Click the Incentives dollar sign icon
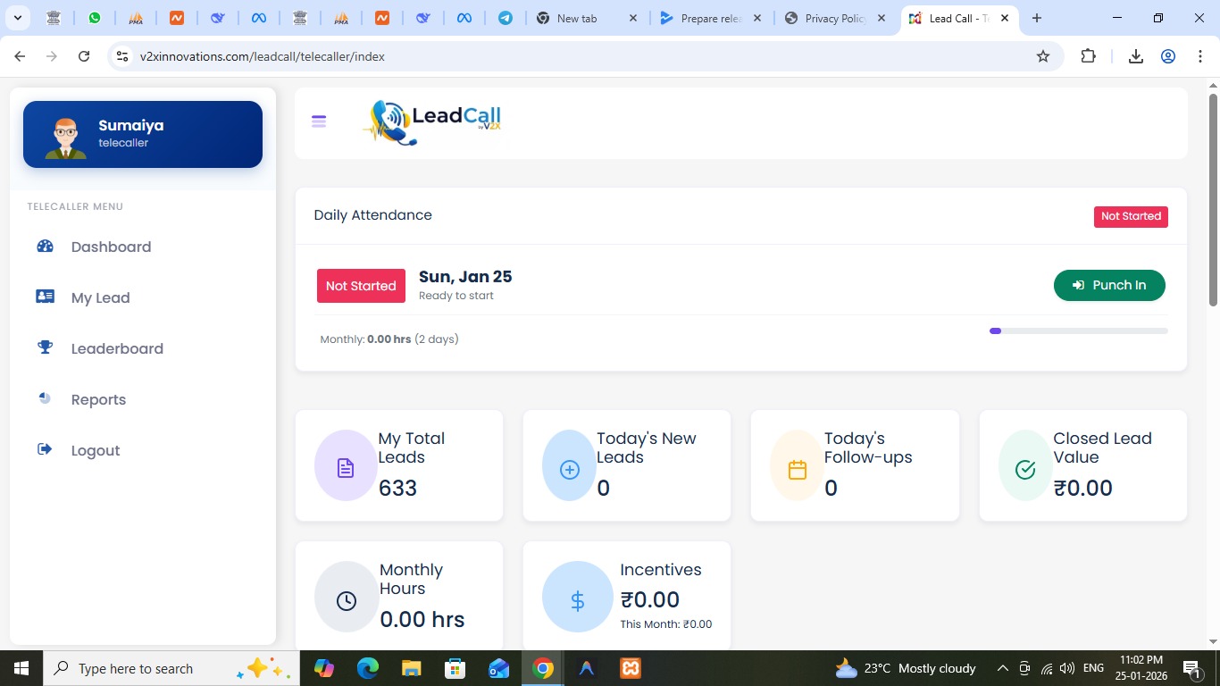 tap(577, 600)
